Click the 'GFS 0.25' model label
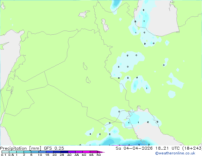The height and width of the screenshot is (156, 202). 54,148
